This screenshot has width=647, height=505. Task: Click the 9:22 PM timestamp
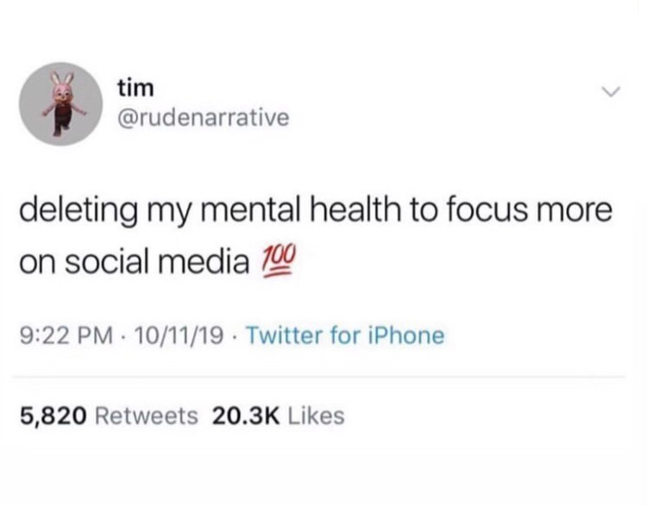[66, 335]
